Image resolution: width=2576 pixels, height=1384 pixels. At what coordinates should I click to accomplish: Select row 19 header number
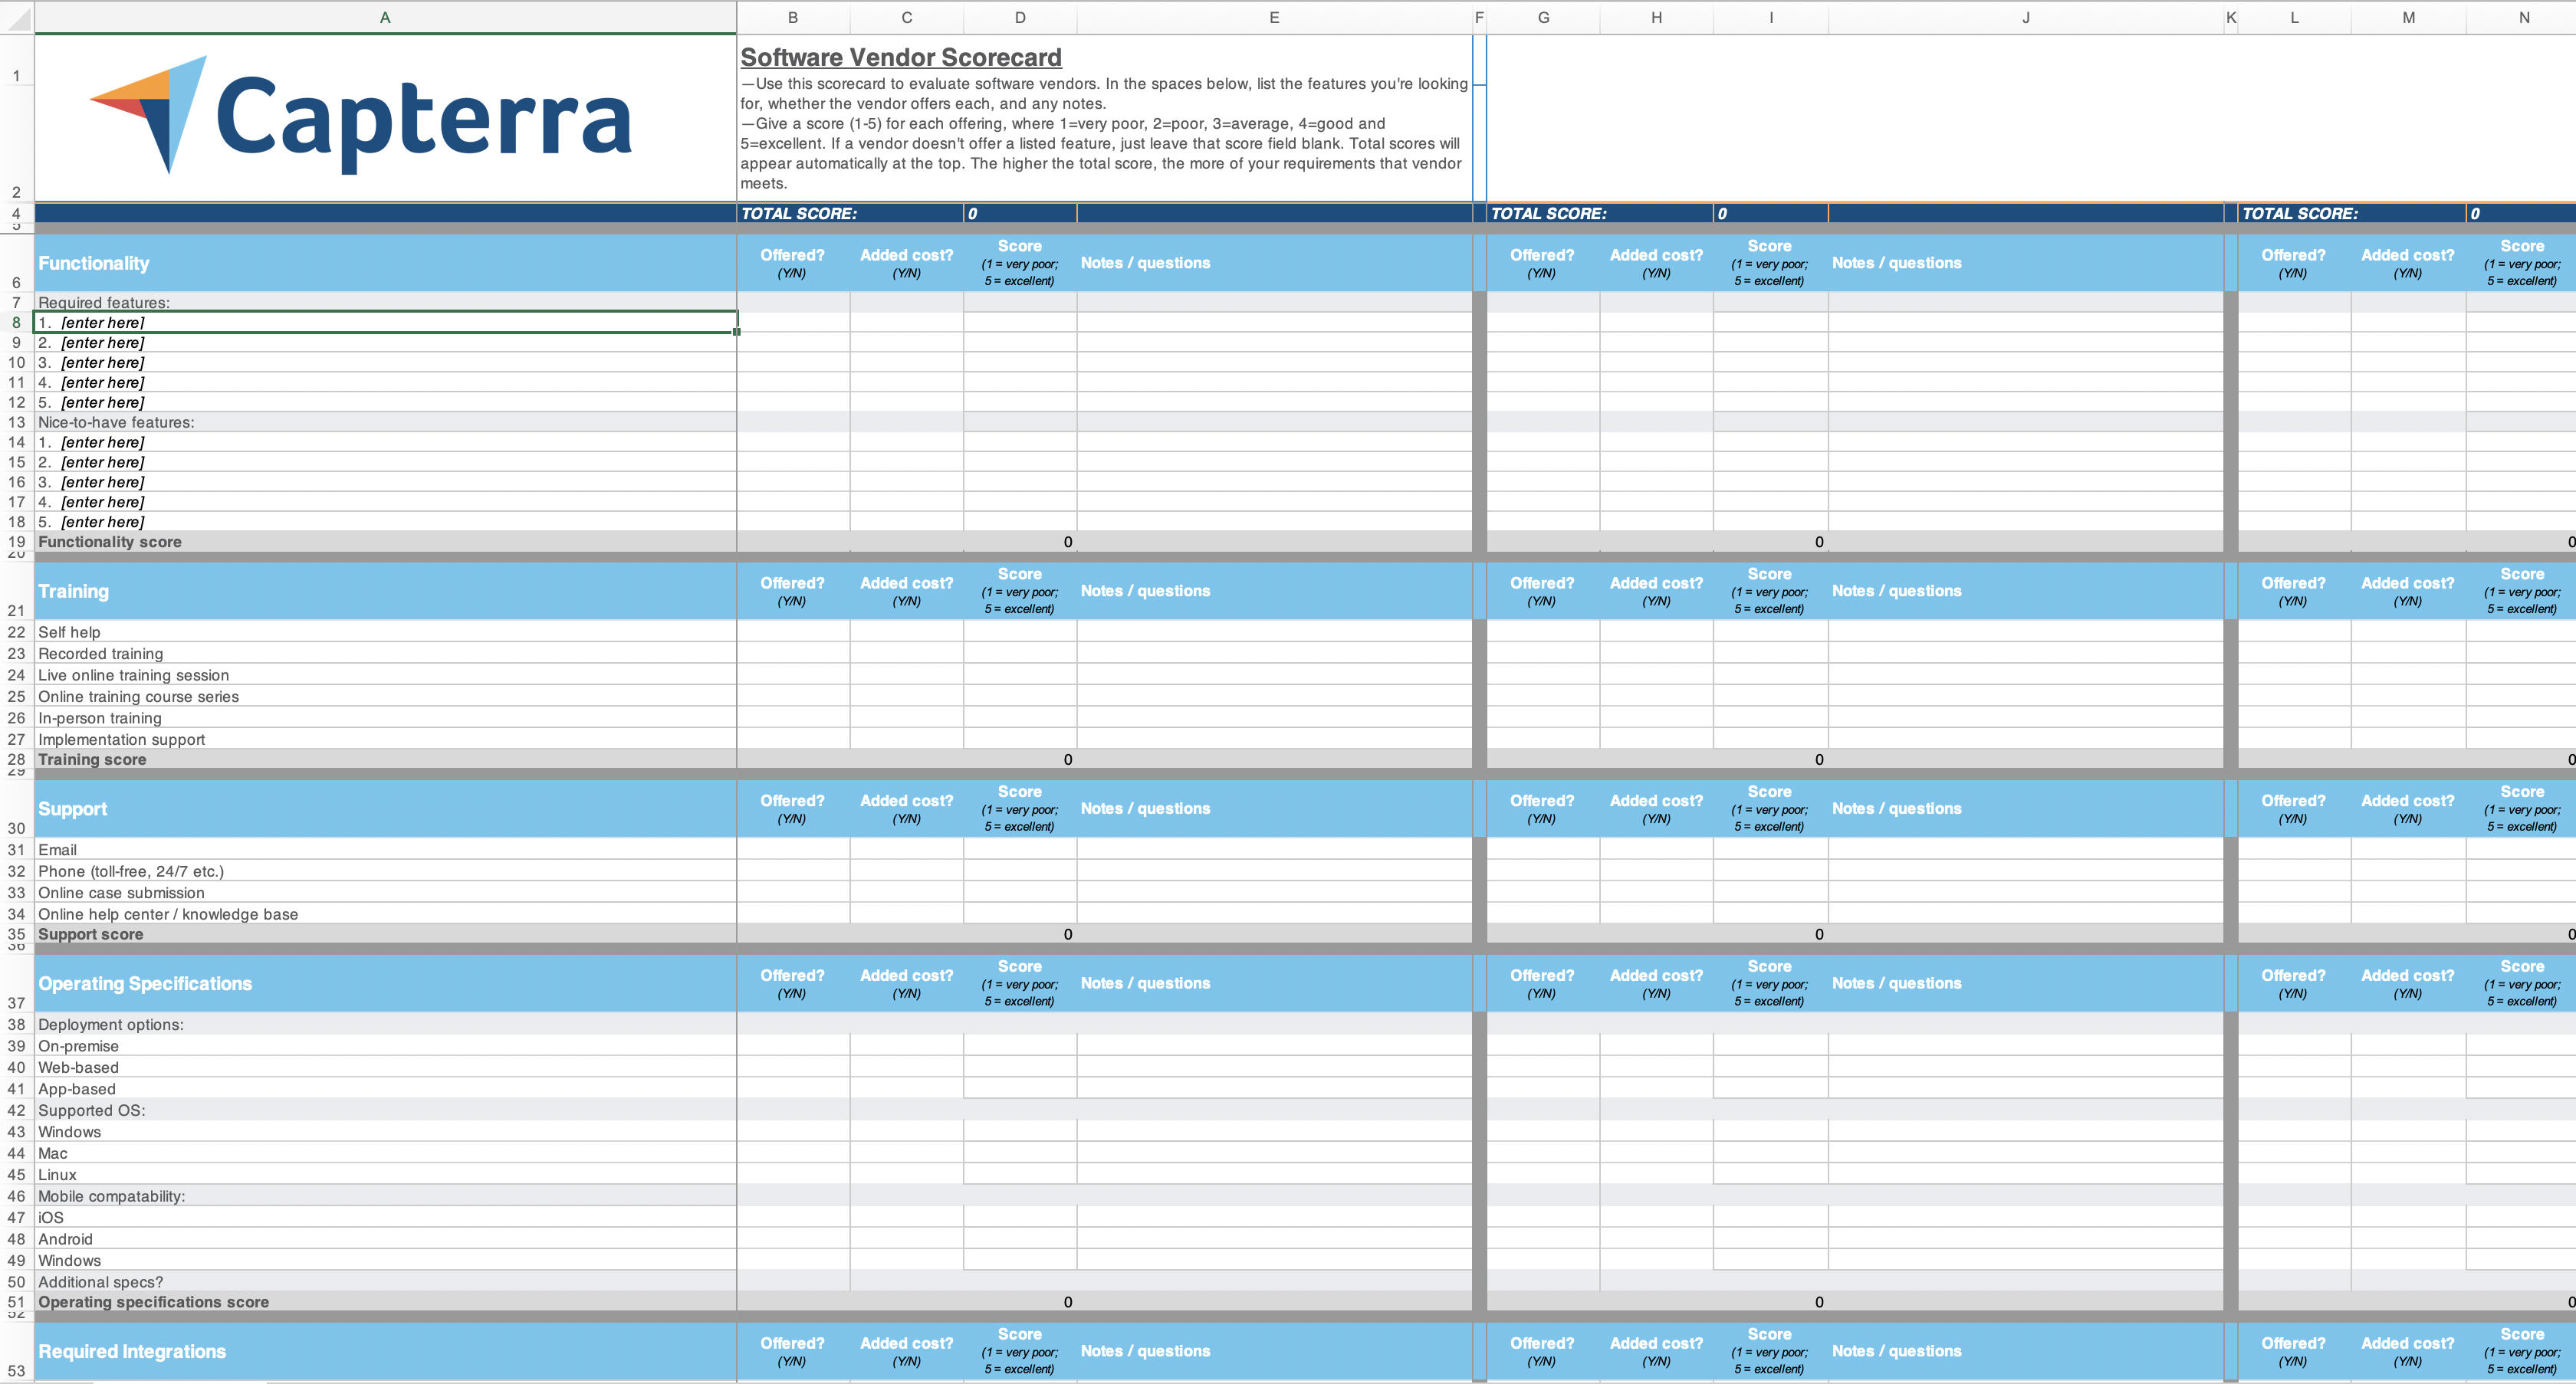click(16, 542)
